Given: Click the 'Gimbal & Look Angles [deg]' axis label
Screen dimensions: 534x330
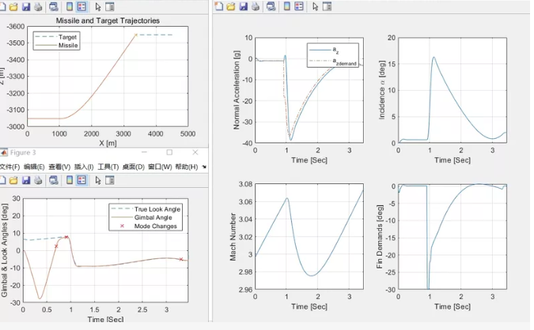Looking at the screenshot, I should click(4, 250).
